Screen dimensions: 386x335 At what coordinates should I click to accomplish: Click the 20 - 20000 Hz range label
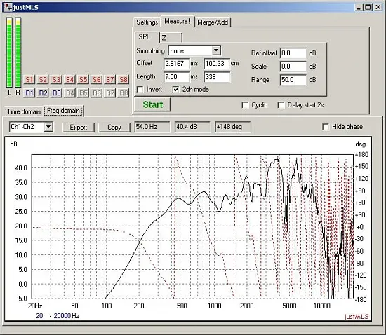pos(58,316)
